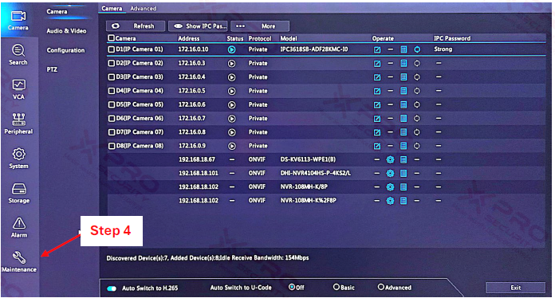The image size is (555, 298).
Task: Open the Search section in sidebar
Action: [x=18, y=55]
